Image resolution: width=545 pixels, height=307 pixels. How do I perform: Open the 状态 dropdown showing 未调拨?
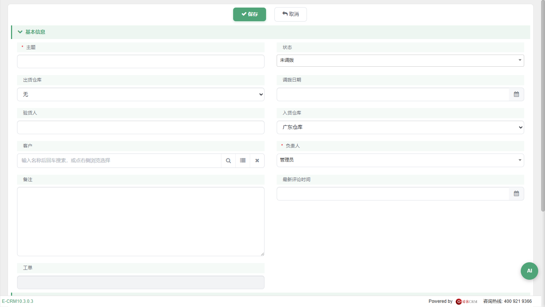click(400, 61)
